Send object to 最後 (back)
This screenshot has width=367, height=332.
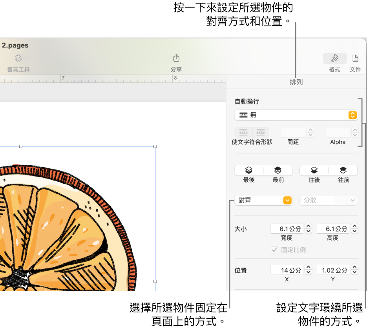coord(249,170)
